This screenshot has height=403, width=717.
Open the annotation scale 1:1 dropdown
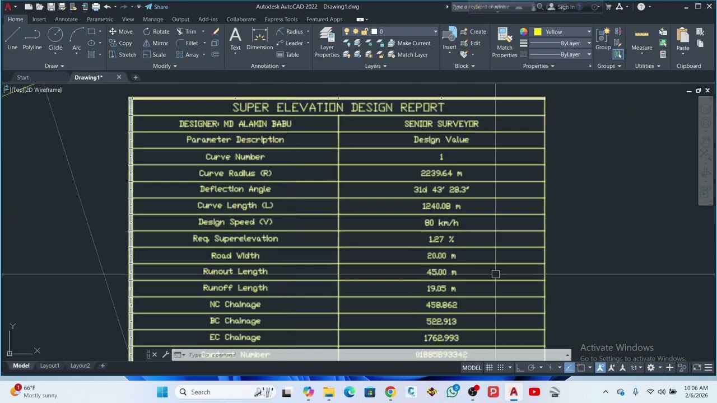pos(636,368)
